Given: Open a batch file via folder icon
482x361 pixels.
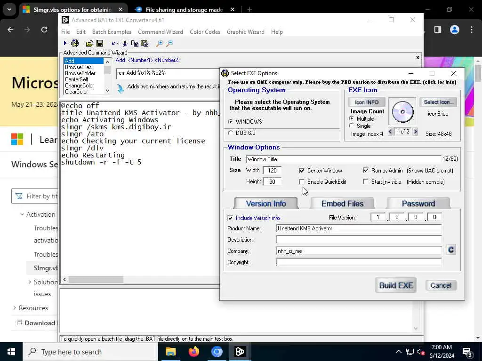Looking at the screenshot, I should 89,43.
